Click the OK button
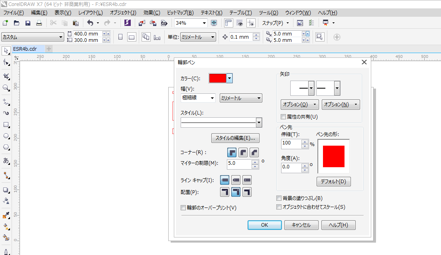The width and height of the screenshot is (441, 255). 264,225
